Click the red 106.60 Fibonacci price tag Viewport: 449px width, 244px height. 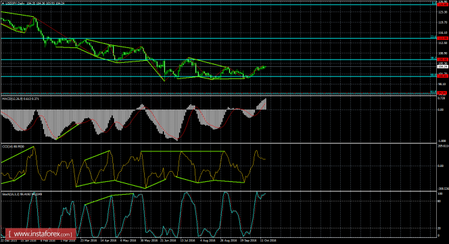pyautogui.click(x=443, y=59)
